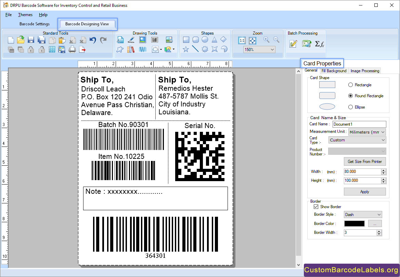Draw a five-point star shape
Viewport: 400px width, 277px height.
tap(186, 49)
